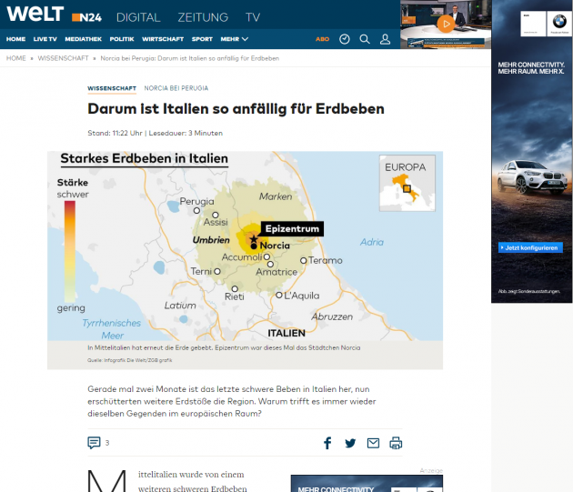
Task: Expand the MEHR navigation dropdown
Action: pyautogui.click(x=234, y=39)
